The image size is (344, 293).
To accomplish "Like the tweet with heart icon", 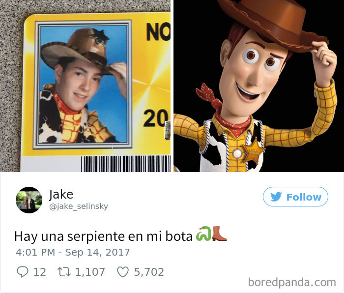I will click(x=123, y=272).
